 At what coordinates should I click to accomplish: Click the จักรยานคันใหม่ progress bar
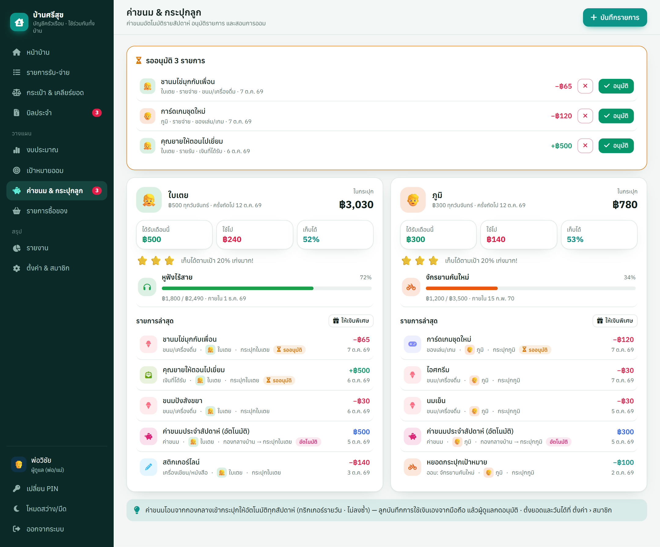pos(530,288)
